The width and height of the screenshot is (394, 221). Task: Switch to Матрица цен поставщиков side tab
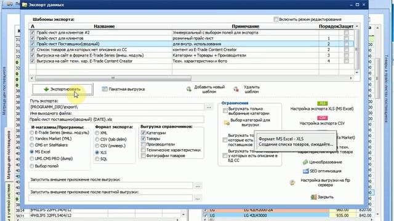(9, 155)
